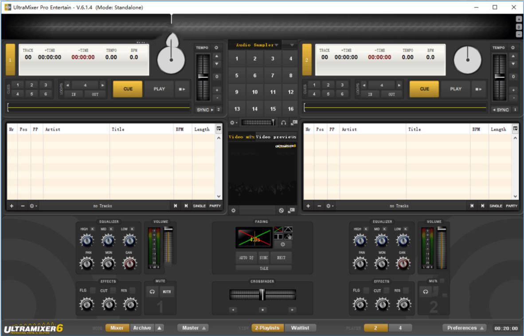Screen dimensions: 524x336
Task: Switch to the Video mix tab
Action: pos(241,137)
